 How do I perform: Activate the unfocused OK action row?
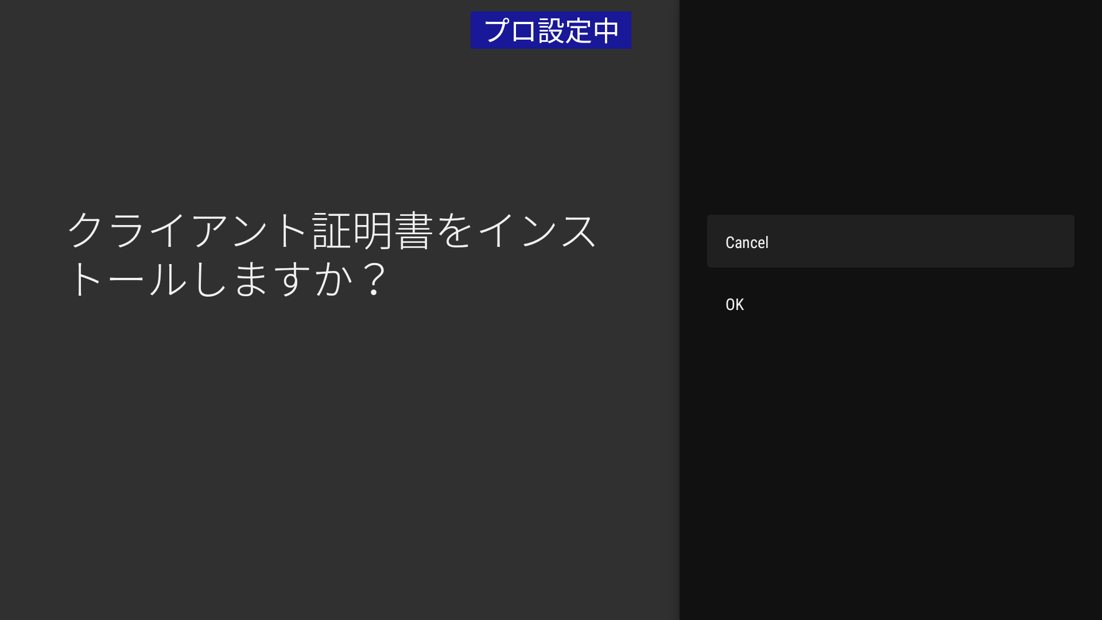click(890, 304)
